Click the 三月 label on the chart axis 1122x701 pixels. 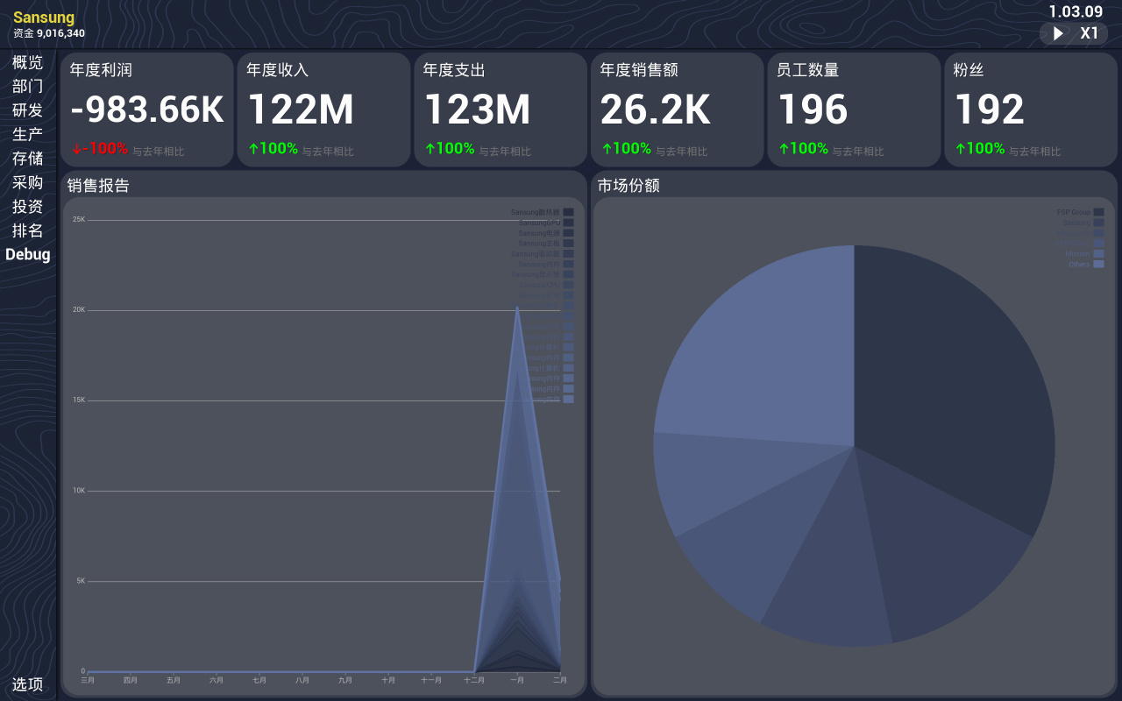[88, 680]
